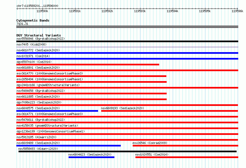
Task: Click dgv1236e199 (1000GenomesConsortiumPhase1) label
Action: coord(51,131)
